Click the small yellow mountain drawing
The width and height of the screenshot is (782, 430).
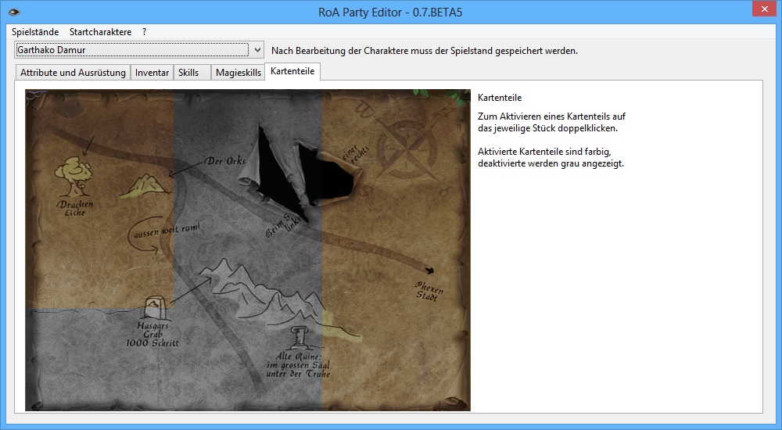(x=145, y=185)
